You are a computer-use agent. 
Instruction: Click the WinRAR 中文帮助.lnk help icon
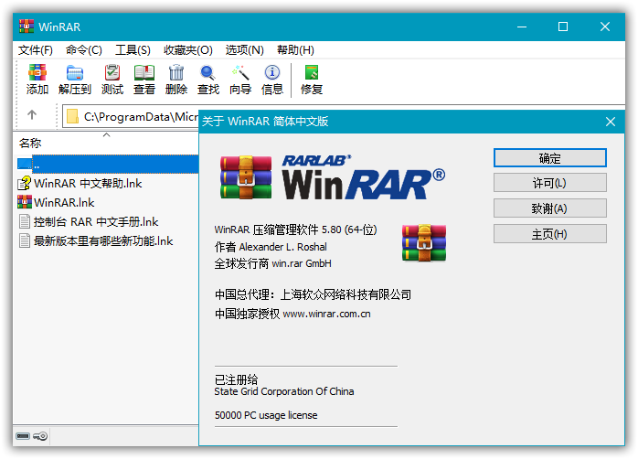25,183
